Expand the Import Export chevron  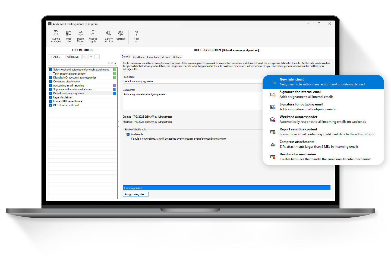tap(80, 44)
